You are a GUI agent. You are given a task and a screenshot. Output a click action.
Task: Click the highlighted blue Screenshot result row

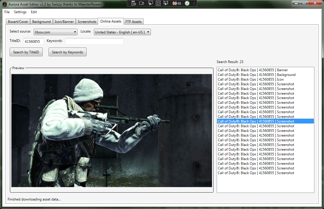click(x=265, y=121)
